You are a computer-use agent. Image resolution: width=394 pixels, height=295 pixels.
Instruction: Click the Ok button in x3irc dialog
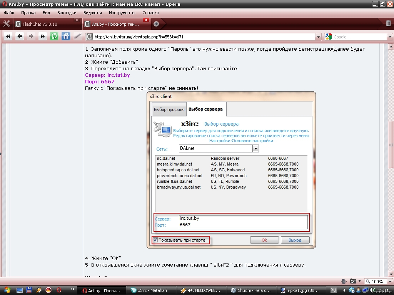click(x=264, y=240)
